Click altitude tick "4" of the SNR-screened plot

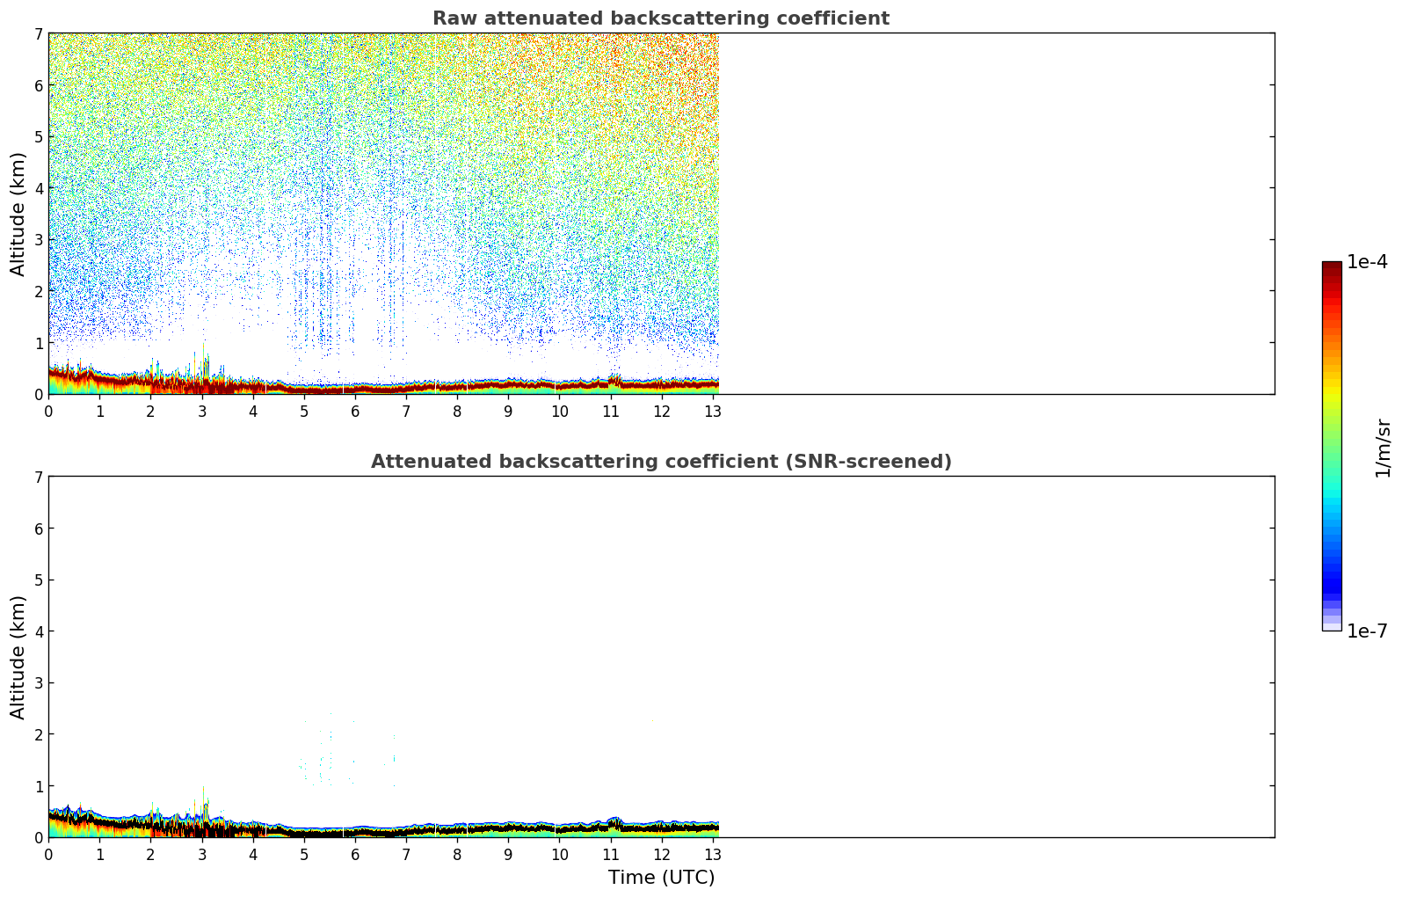click(x=38, y=631)
